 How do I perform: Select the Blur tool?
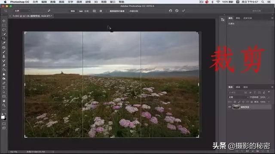(x=4, y=74)
